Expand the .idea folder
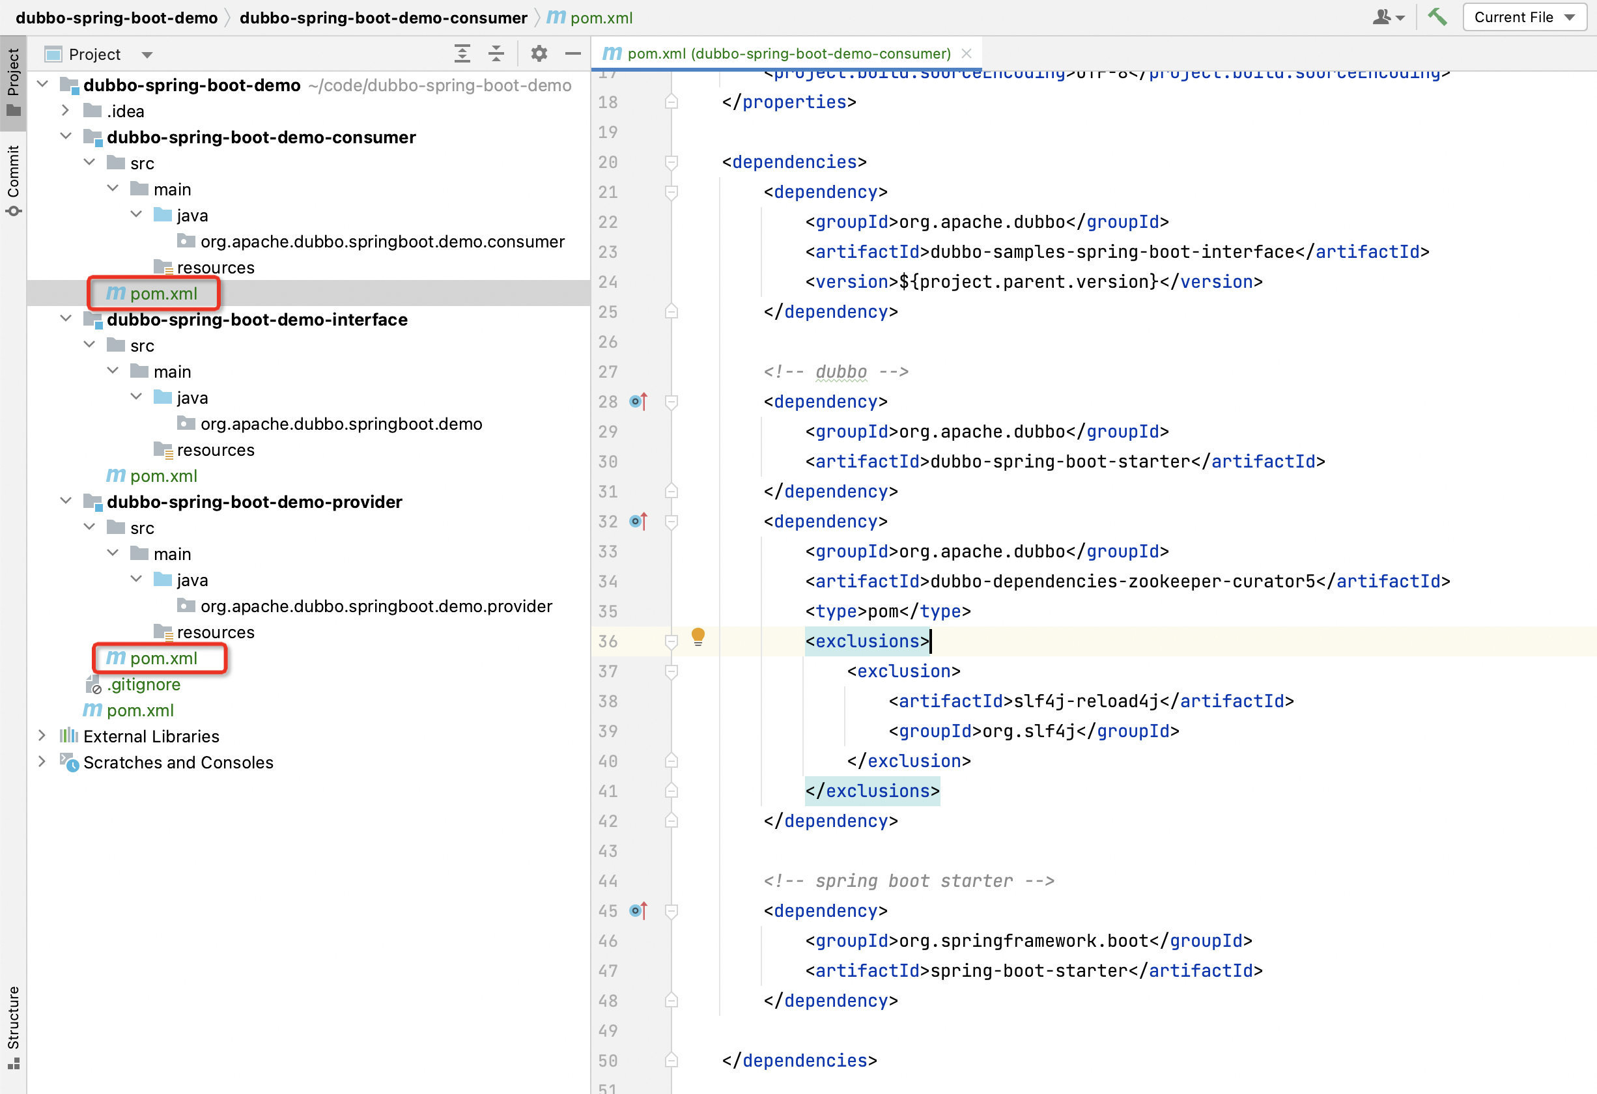1597x1094 pixels. point(65,111)
